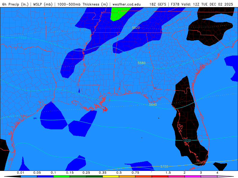Click the orange 0.5–0.75 legend swatch

pos(127,177)
